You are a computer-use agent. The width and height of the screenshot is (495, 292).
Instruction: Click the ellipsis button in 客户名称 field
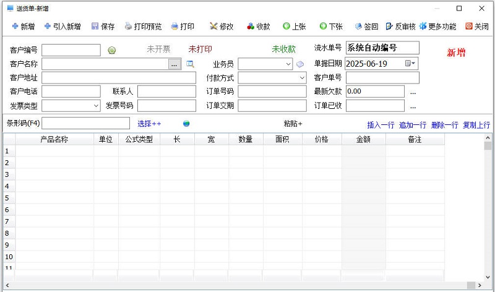tap(174, 64)
